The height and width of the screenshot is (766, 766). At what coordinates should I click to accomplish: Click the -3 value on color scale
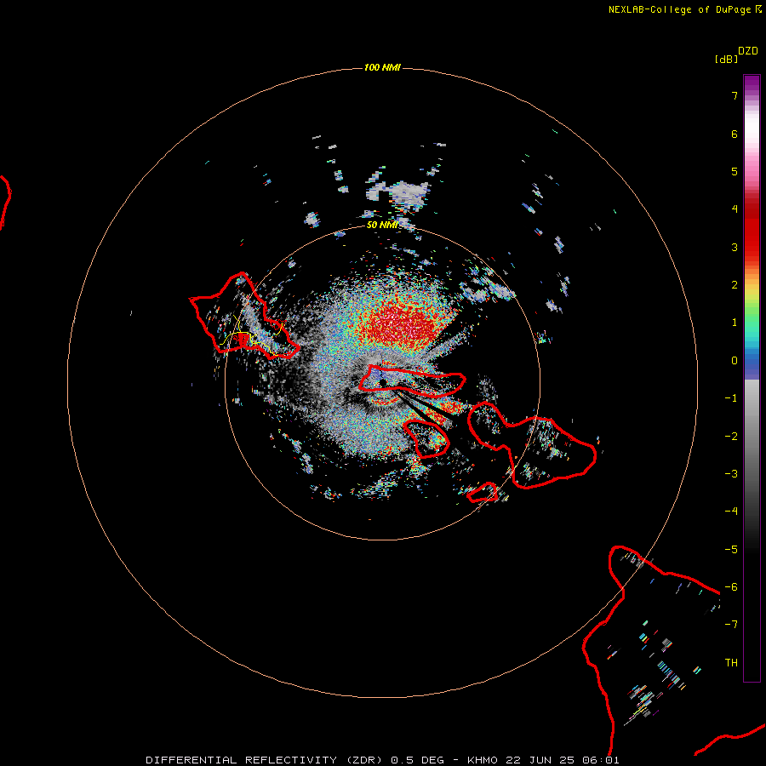click(x=731, y=474)
